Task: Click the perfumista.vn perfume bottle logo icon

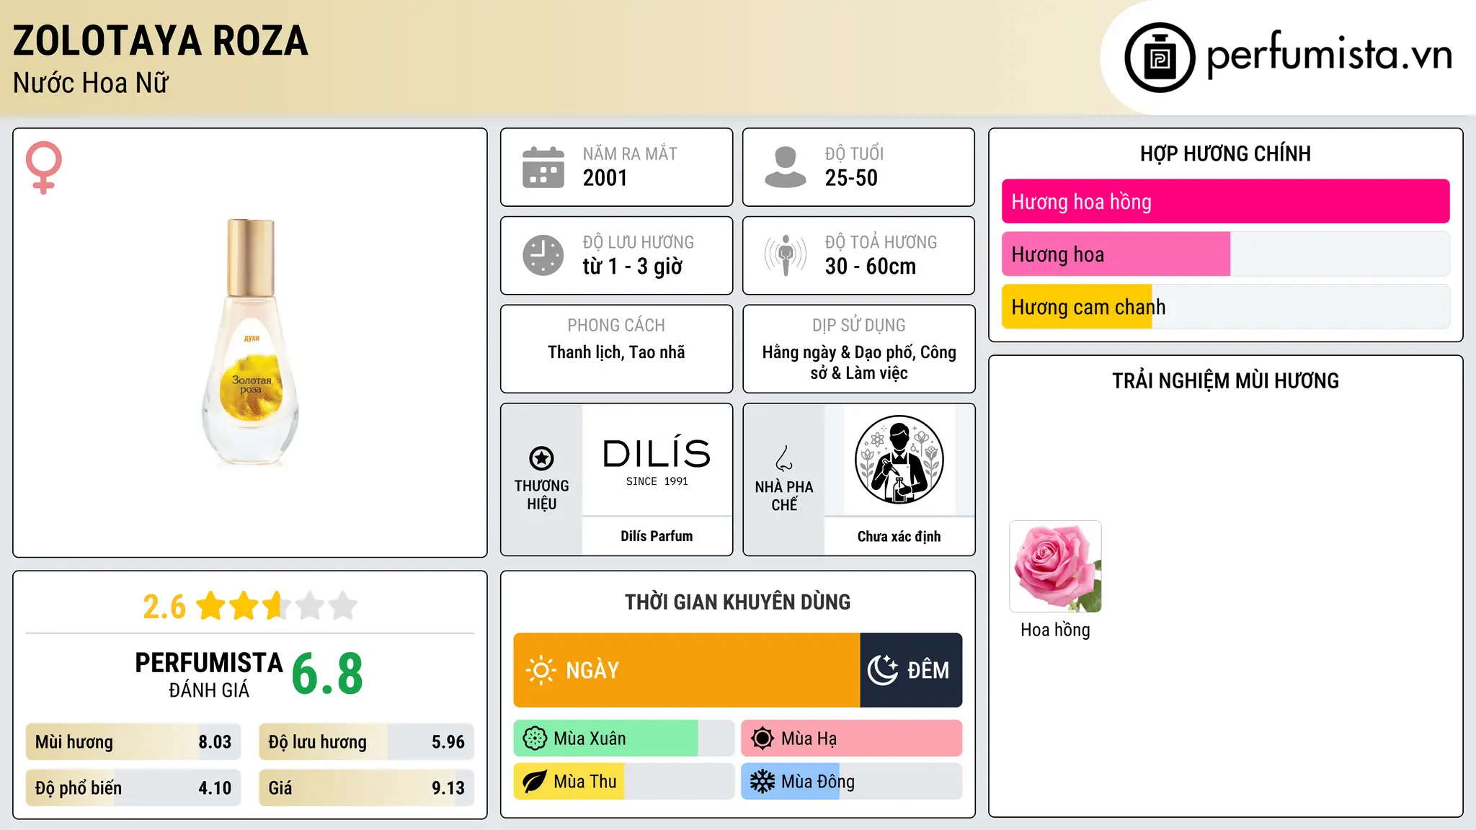Action: pos(1160,58)
